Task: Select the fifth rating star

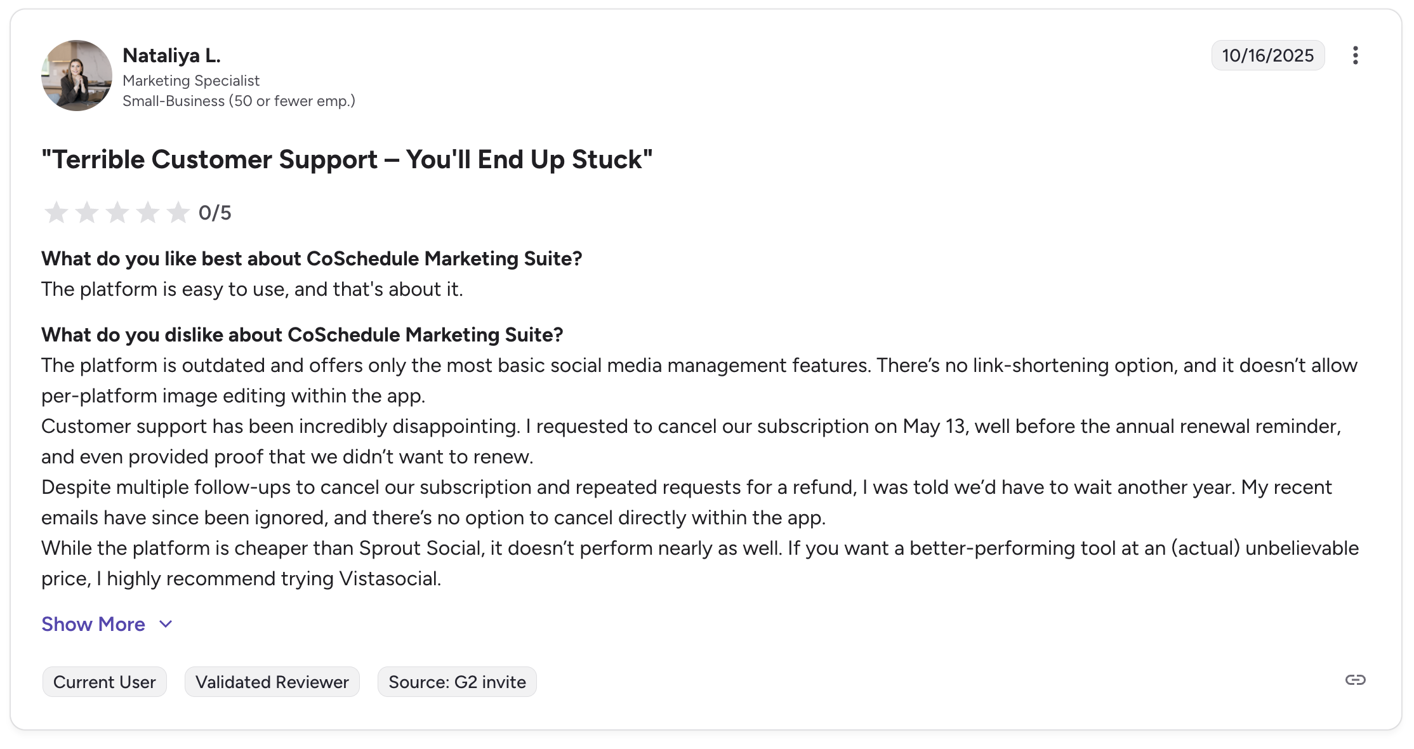Action: tap(178, 213)
